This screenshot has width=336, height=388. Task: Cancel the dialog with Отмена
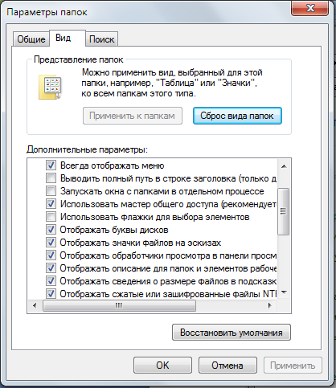227,366
